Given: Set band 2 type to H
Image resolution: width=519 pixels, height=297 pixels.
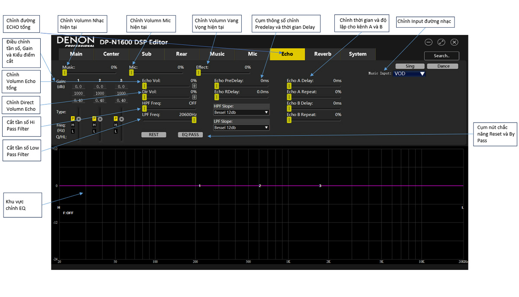Looking at the screenshot, I should coord(94,125).
